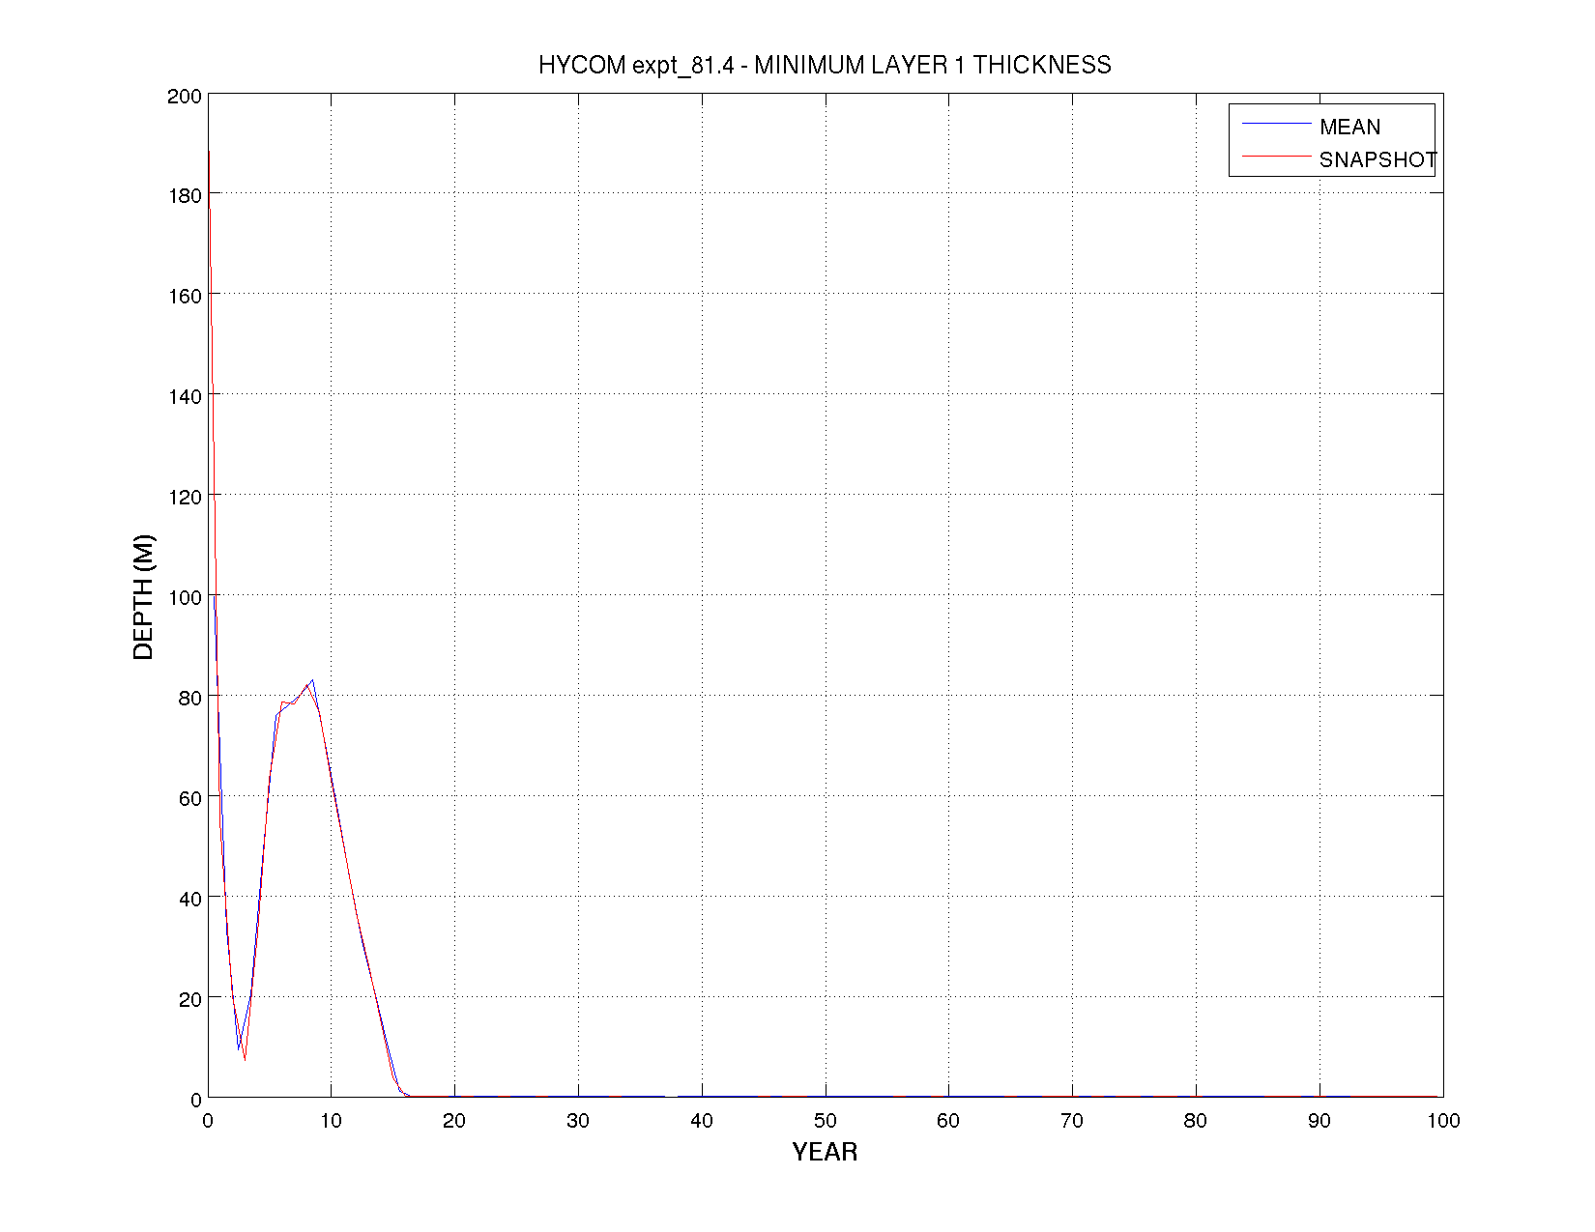This screenshot has height=1232, width=1595.
Task: Click the 180 tick on the depth axis
Action: click(x=185, y=195)
